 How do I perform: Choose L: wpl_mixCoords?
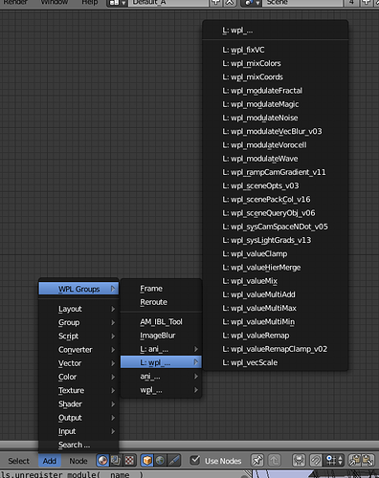276,77
